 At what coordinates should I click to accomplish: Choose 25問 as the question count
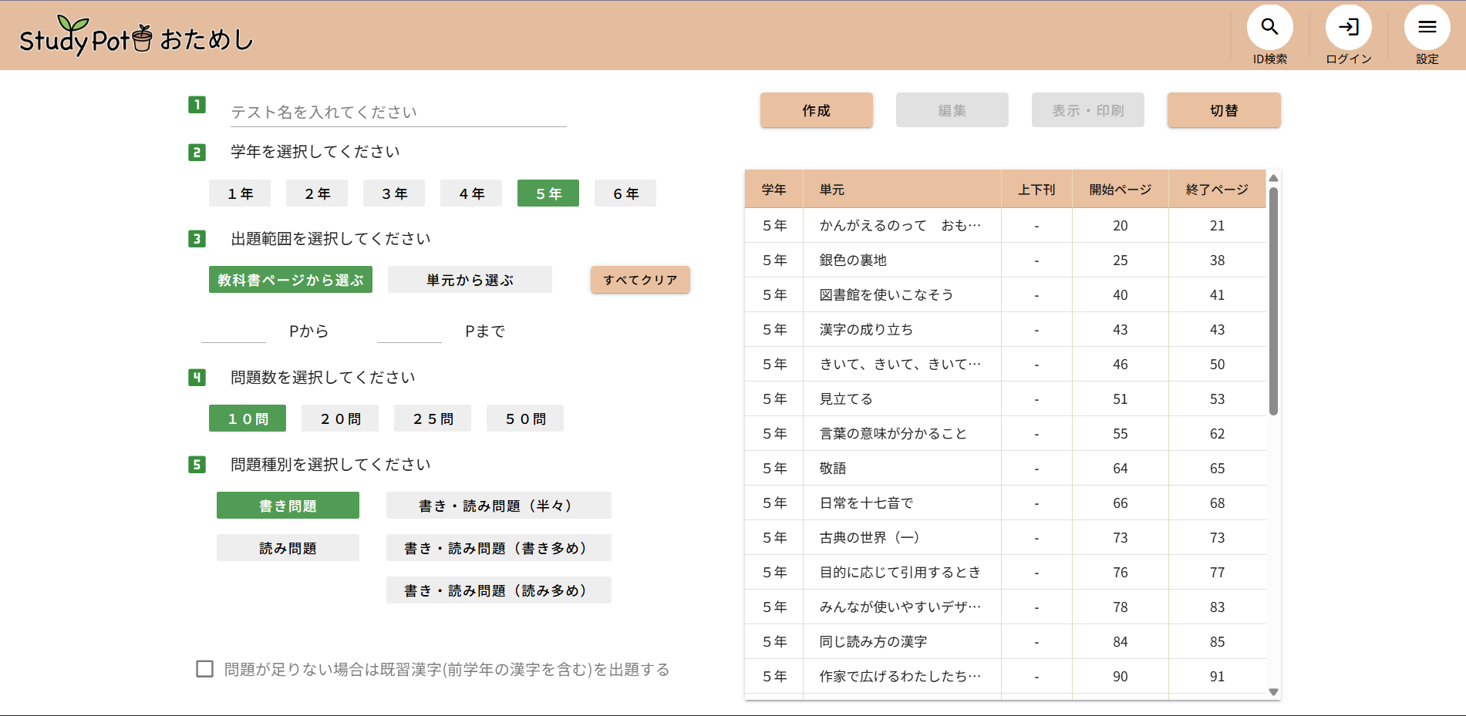pos(433,419)
